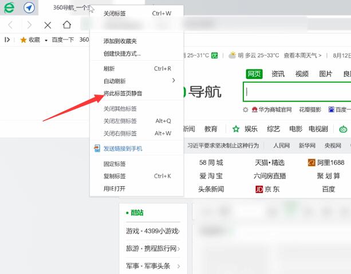Expand the 军事 · 军事头条 chevron

click(179, 266)
